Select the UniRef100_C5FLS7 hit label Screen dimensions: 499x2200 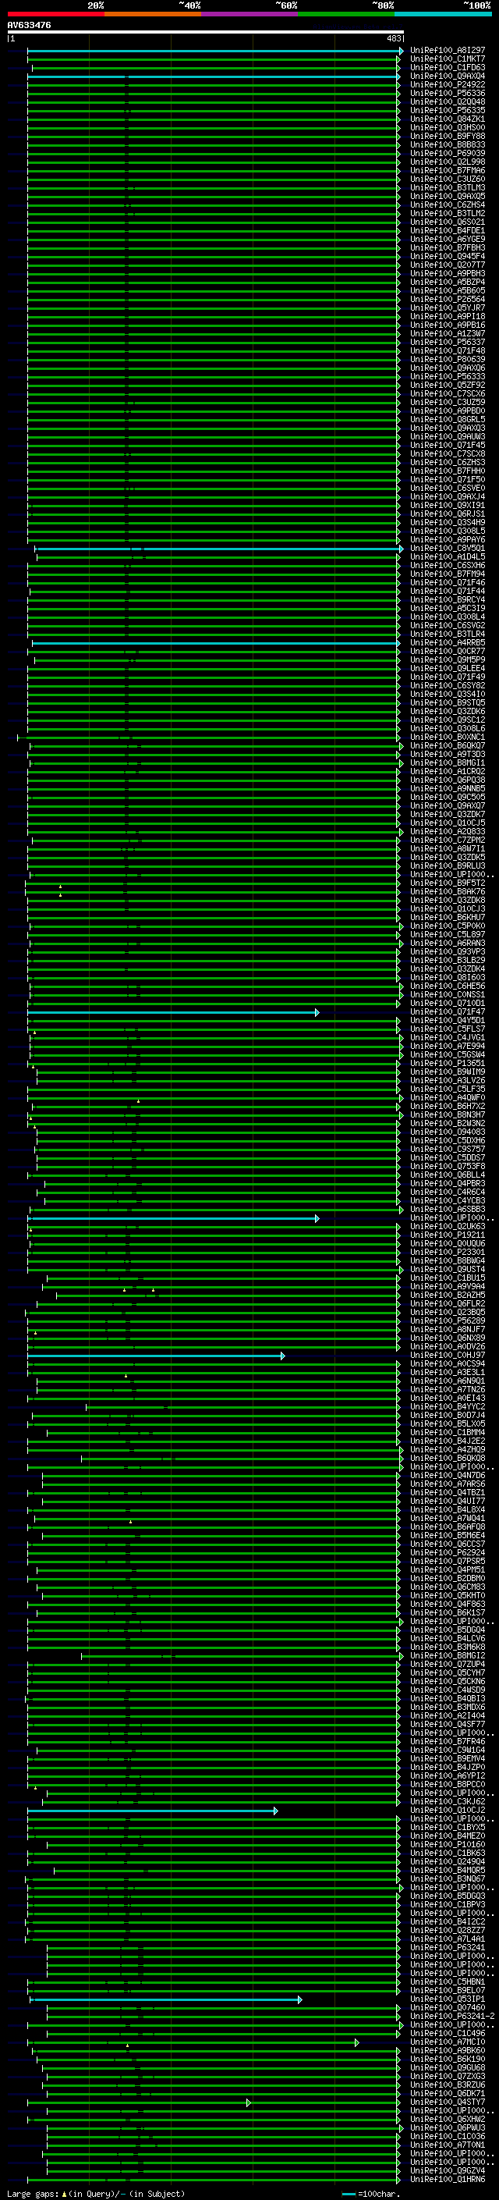[448, 1029]
